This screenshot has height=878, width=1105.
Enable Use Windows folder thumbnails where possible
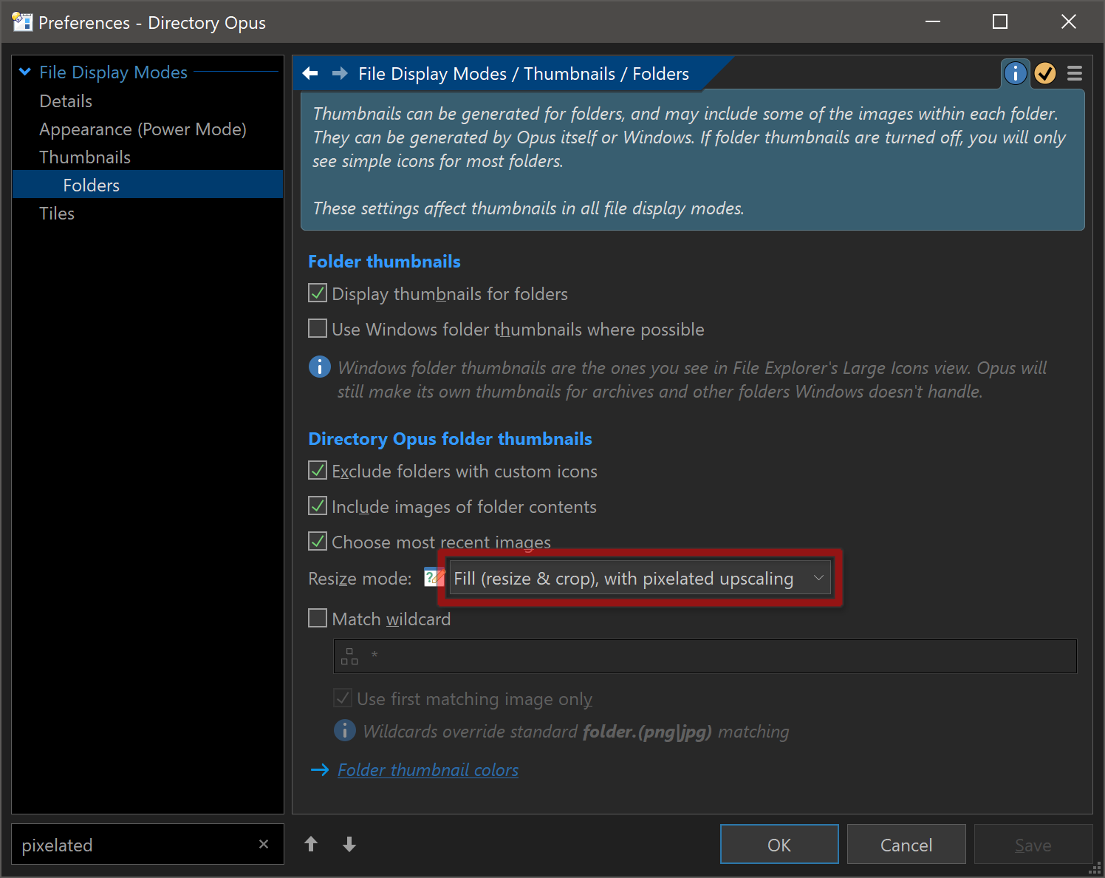pos(318,328)
